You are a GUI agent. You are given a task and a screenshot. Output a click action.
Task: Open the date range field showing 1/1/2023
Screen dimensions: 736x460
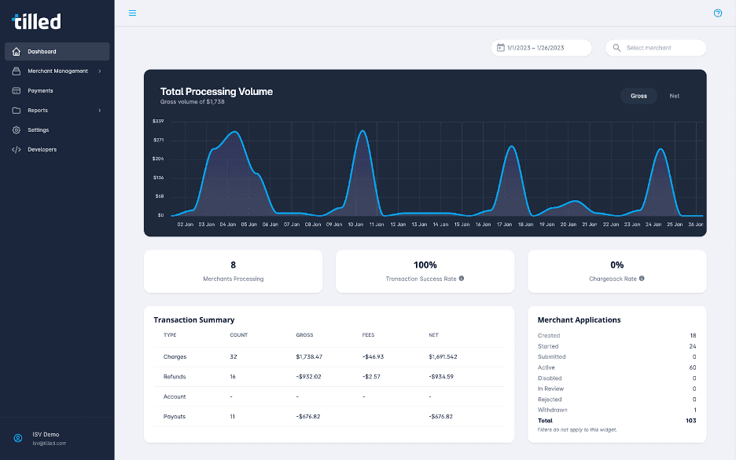pyautogui.click(x=543, y=47)
